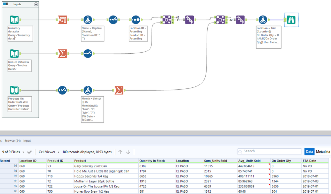Viewport: 331px width, 194px height.
Task: Click the Select tool after Products On Order input
Action: click(62, 90)
